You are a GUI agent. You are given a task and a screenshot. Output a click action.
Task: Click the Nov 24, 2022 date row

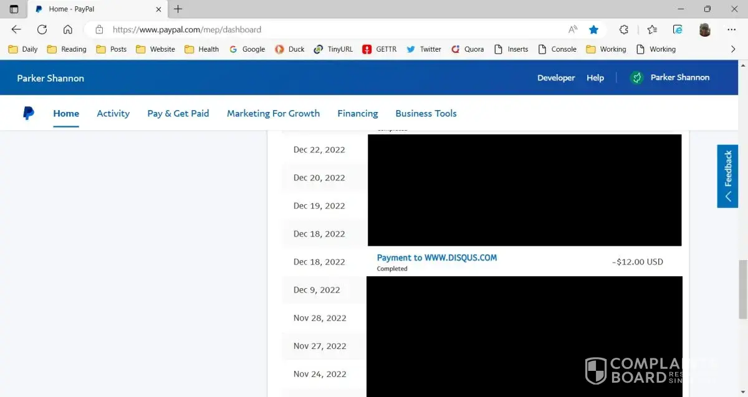point(320,374)
